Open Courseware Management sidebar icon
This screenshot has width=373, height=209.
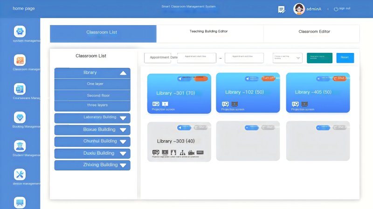click(20, 89)
